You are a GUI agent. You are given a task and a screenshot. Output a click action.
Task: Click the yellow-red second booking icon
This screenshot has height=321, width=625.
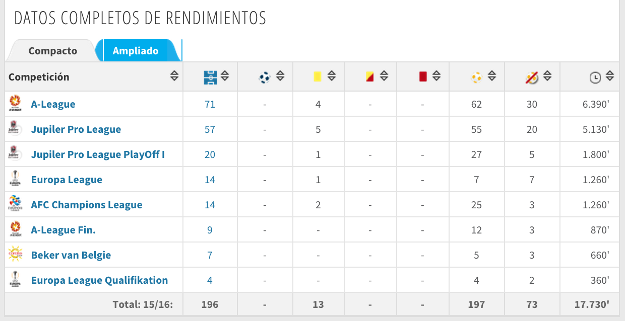pyautogui.click(x=370, y=76)
